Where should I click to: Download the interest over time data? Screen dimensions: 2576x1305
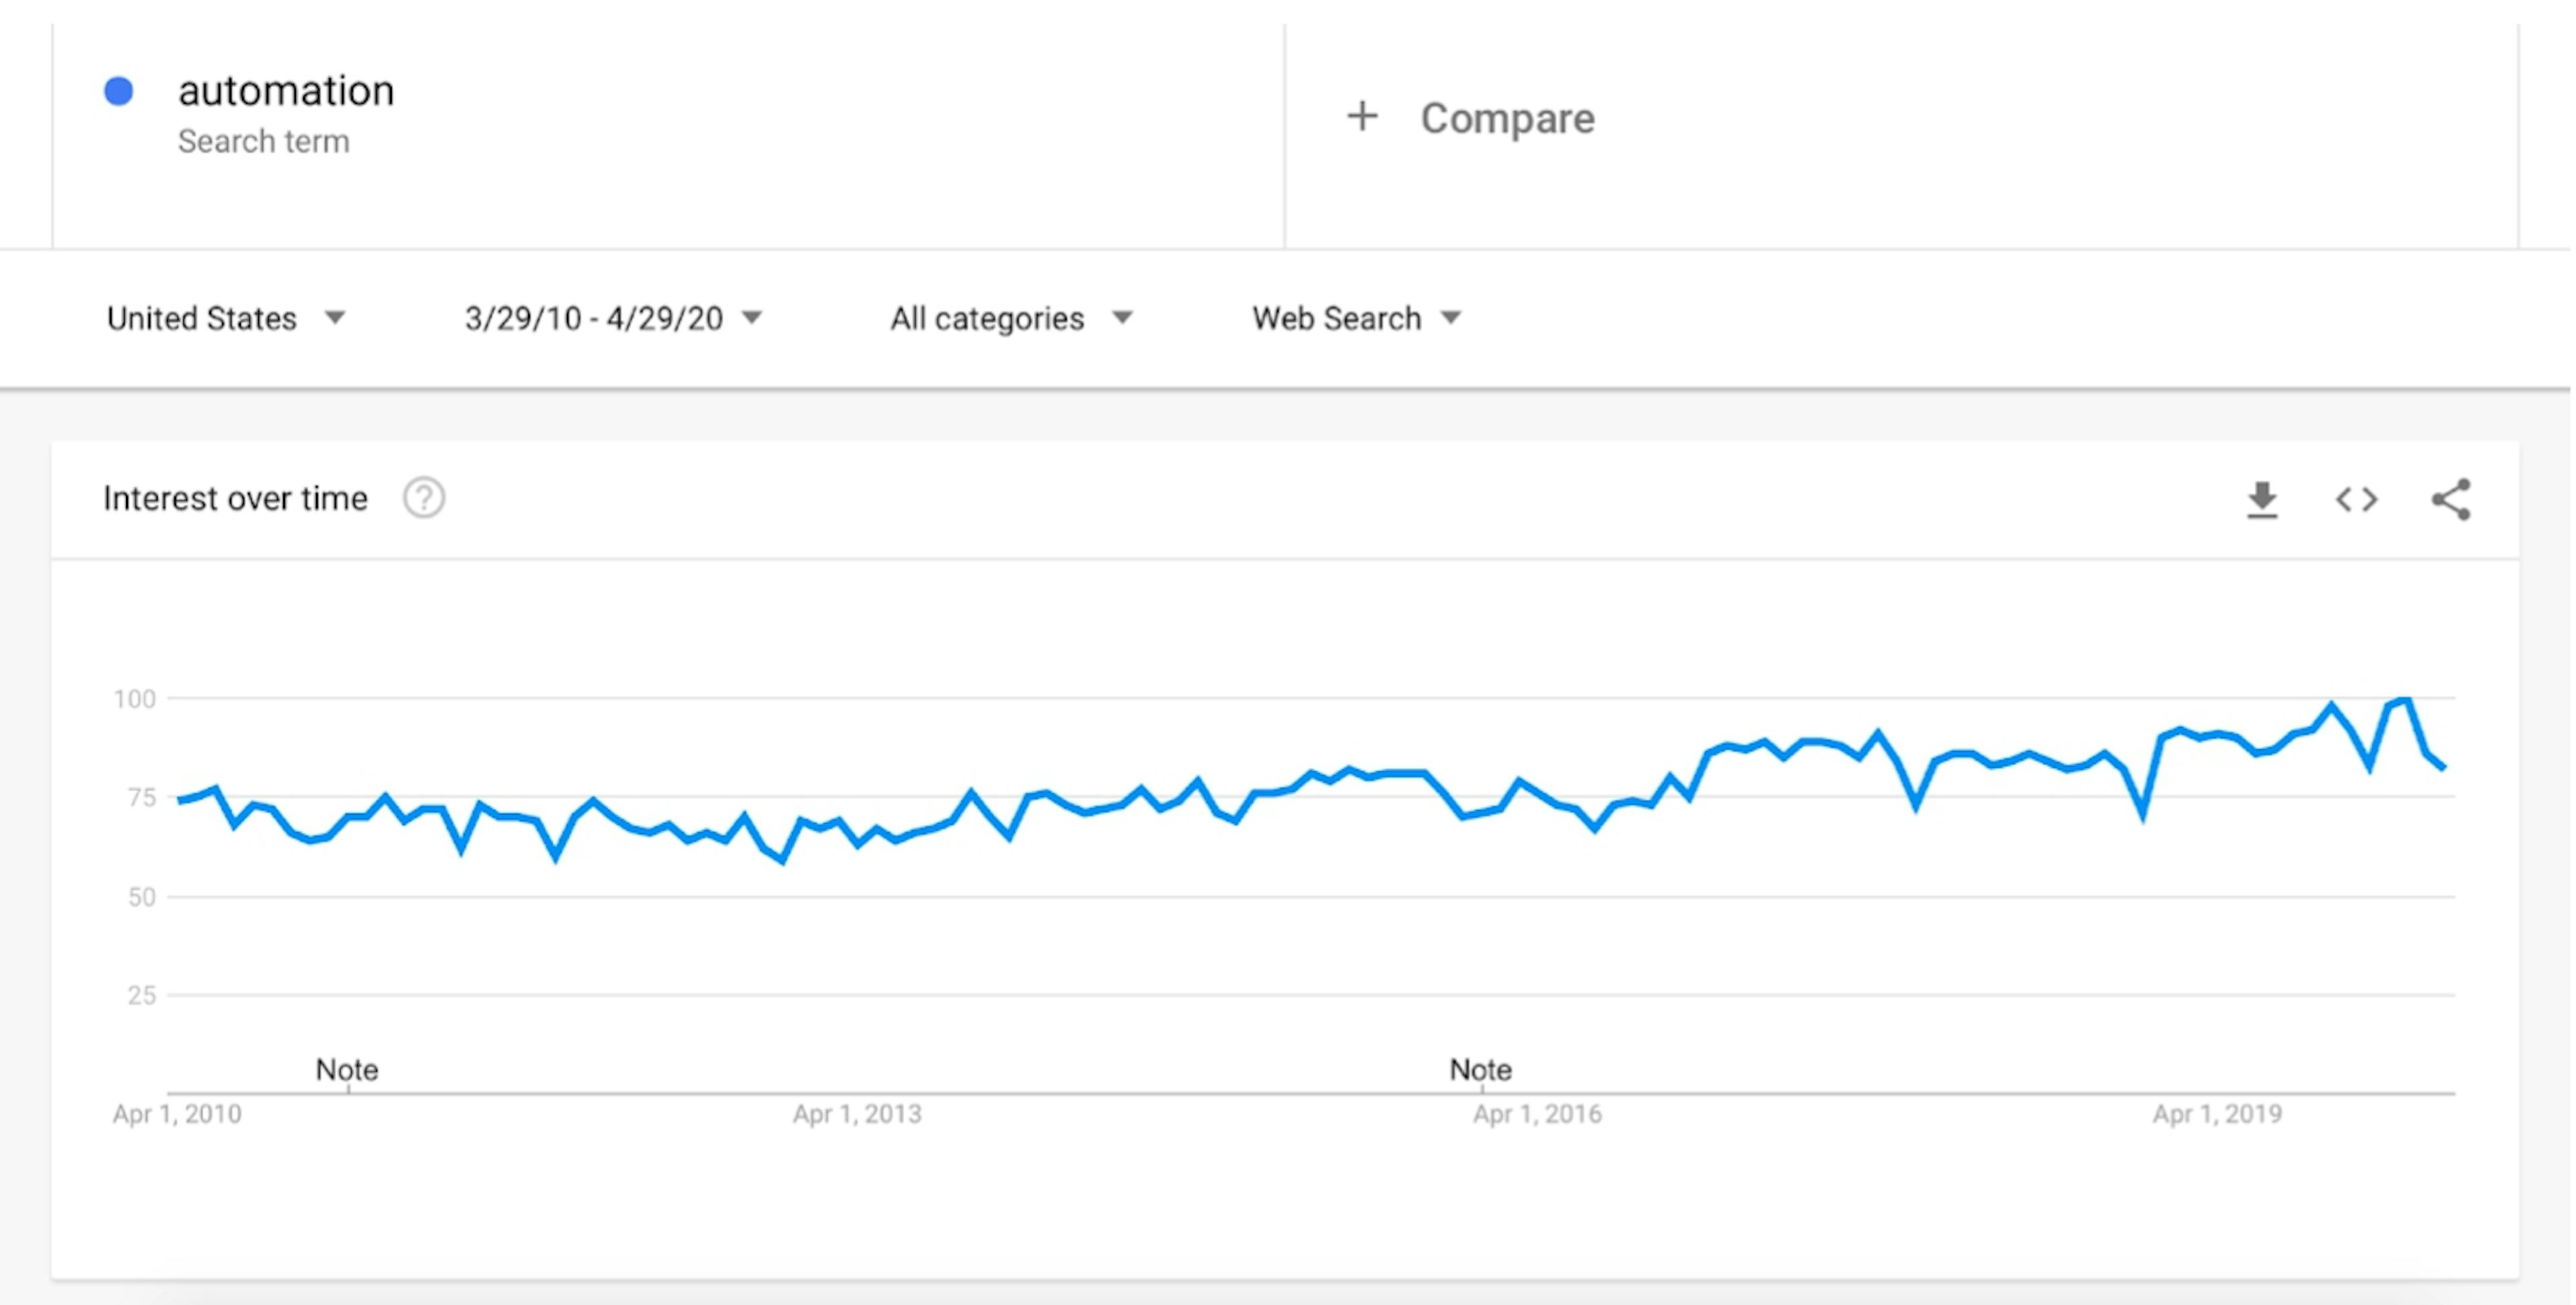2262,499
